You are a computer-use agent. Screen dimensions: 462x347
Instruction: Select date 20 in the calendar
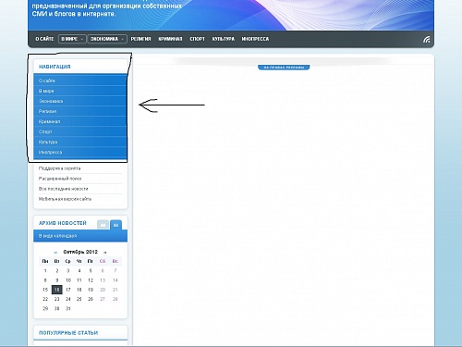pos(103,290)
